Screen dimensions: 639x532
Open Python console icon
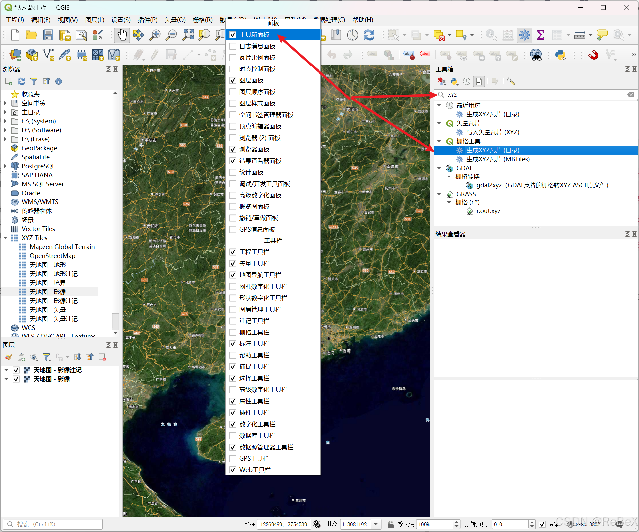(560, 55)
